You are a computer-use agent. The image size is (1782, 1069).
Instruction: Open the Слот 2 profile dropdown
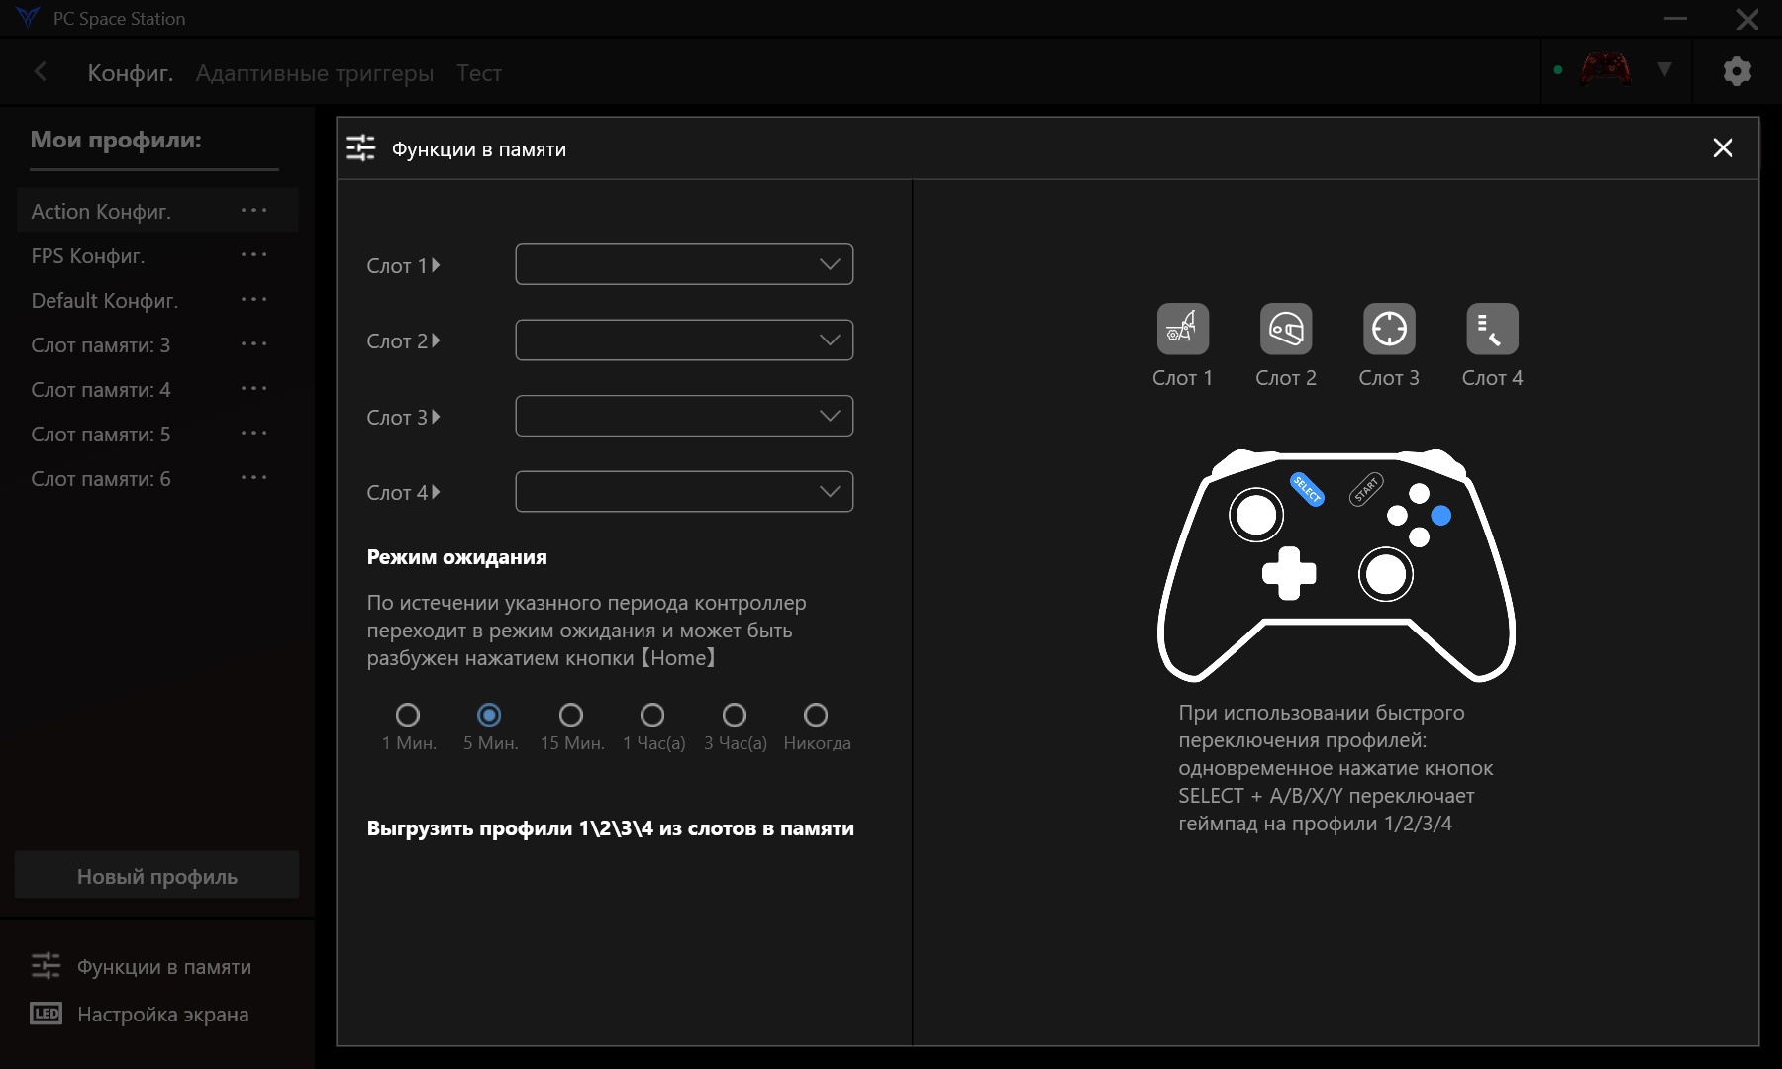click(x=684, y=340)
